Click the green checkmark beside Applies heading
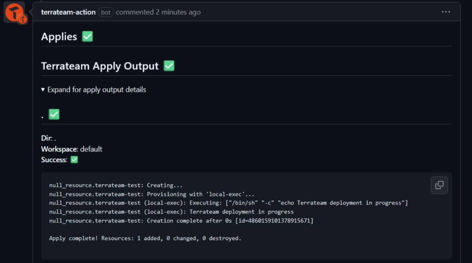The height and width of the screenshot is (263, 472). pos(87,36)
